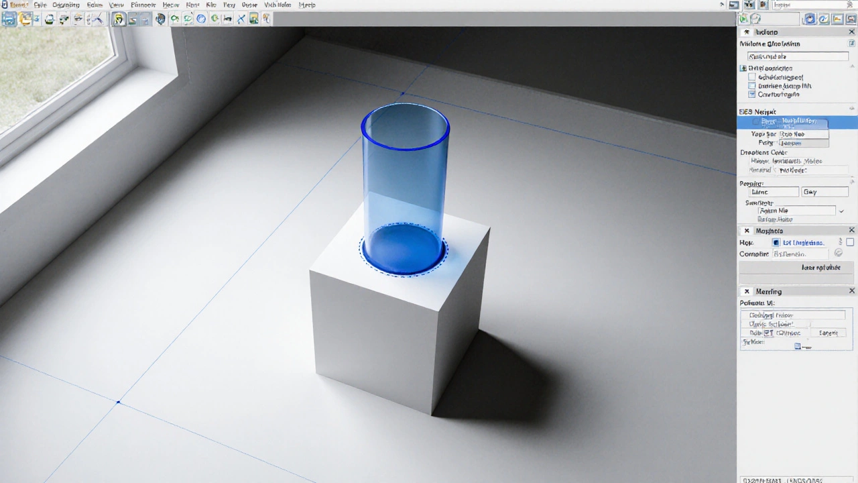
Task: Toggle the first checkbox in the upper panel list
Action: [752, 77]
